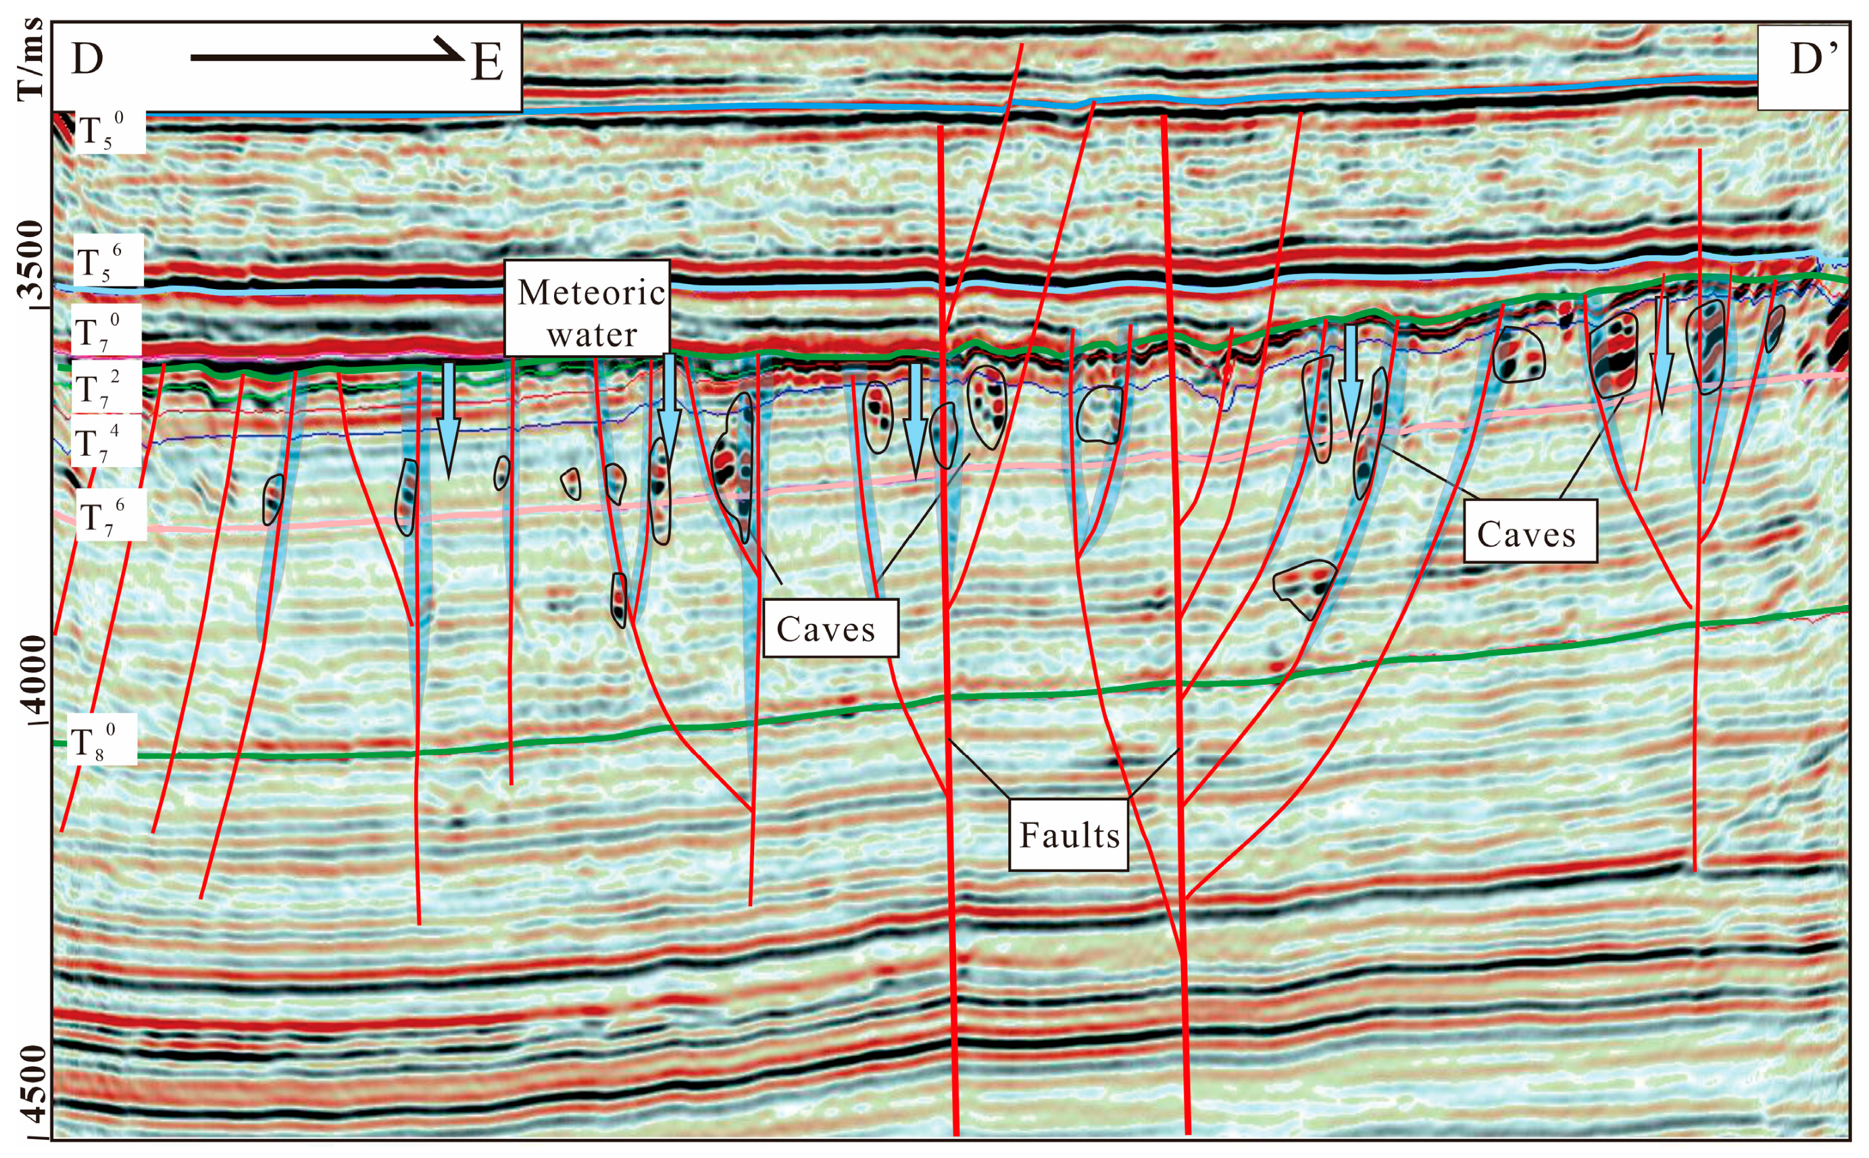Click the 4000 time axis tick label
1869x1158 pixels.
32,675
